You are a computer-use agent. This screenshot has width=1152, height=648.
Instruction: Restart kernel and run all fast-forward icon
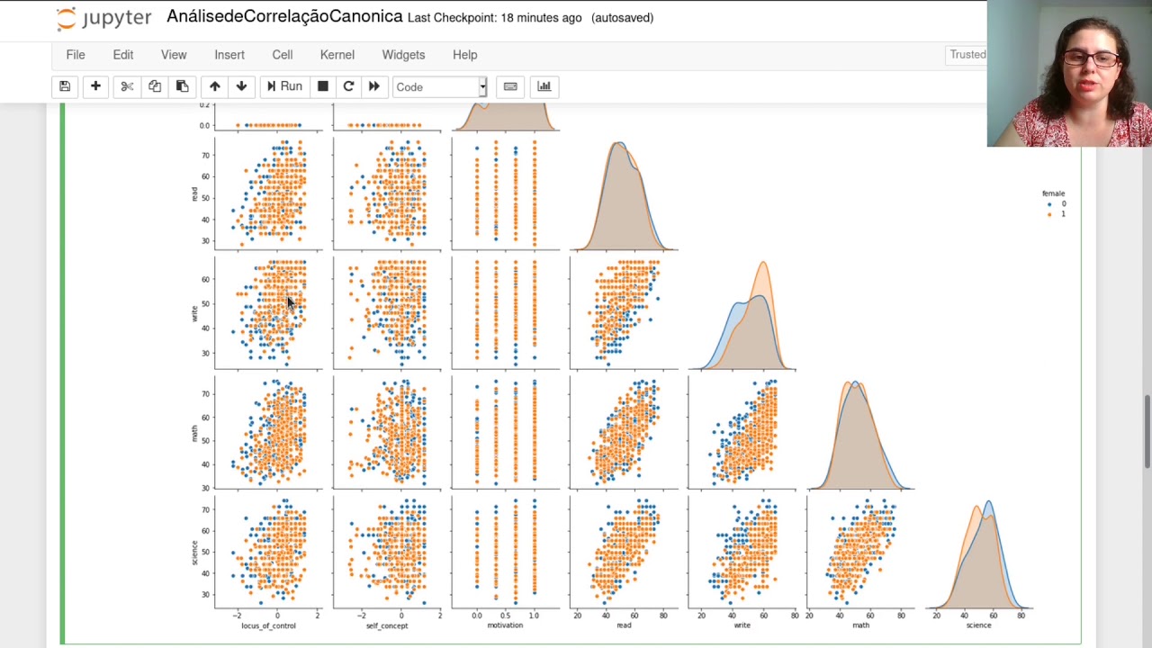(x=374, y=86)
